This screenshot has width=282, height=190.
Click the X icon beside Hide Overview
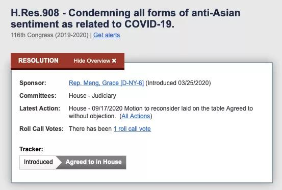tap(114, 61)
